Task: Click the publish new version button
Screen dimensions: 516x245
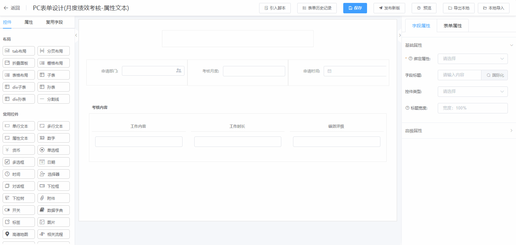Action: click(389, 8)
